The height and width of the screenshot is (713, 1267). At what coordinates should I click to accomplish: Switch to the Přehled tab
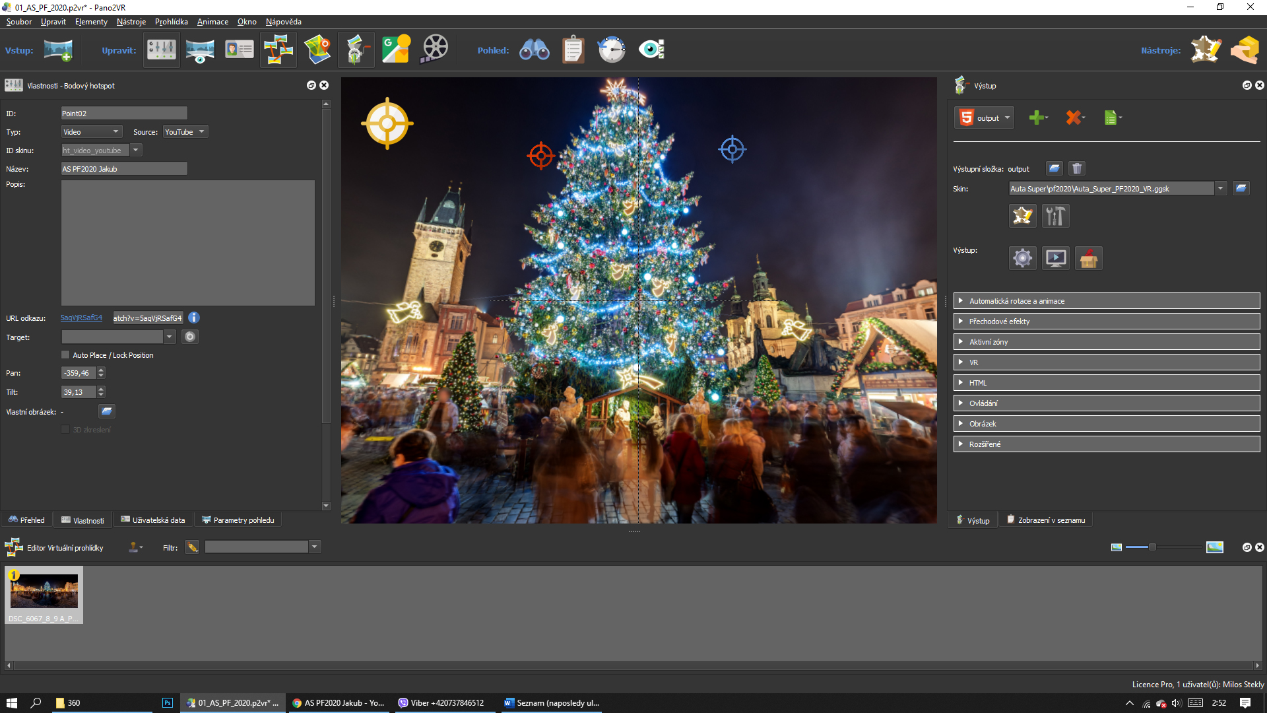click(26, 520)
